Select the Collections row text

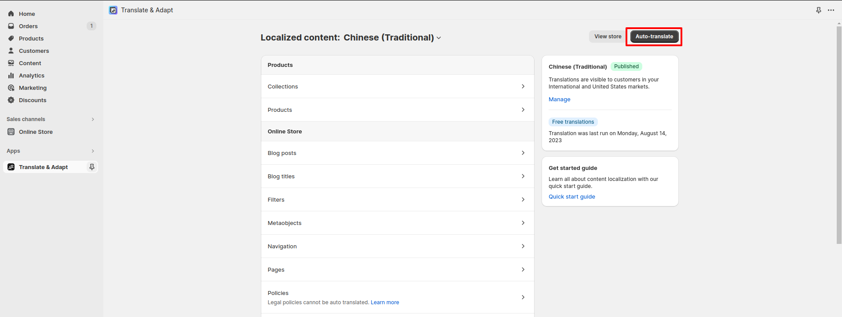pyautogui.click(x=283, y=87)
